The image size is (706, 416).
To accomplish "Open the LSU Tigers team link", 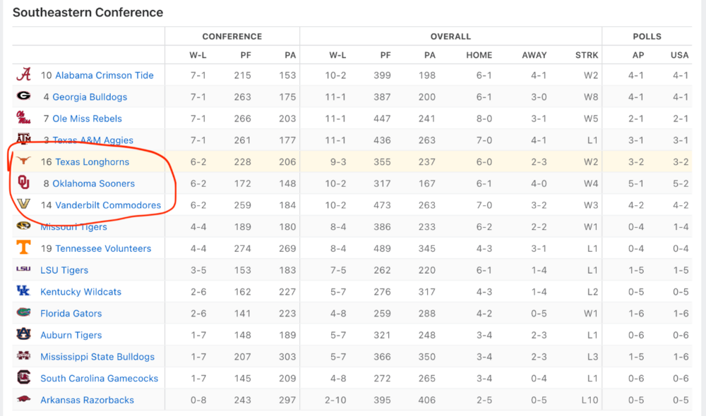I will pos(64,270).
